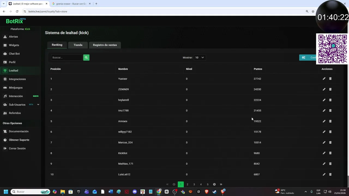
Task: Open Interacción in the sidebar
Action: click(16, 96)
